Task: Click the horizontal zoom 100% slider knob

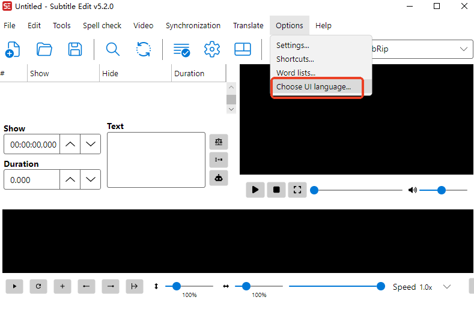Action: [x=246, y=286]
